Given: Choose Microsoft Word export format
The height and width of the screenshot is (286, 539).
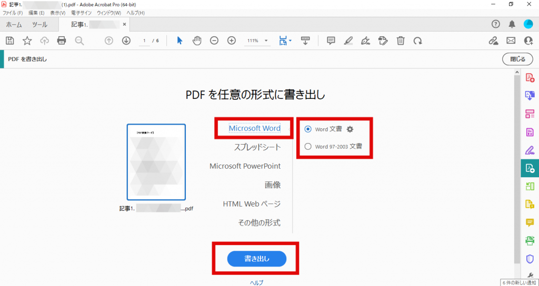Looking at the screenshot, I should 255,128.
